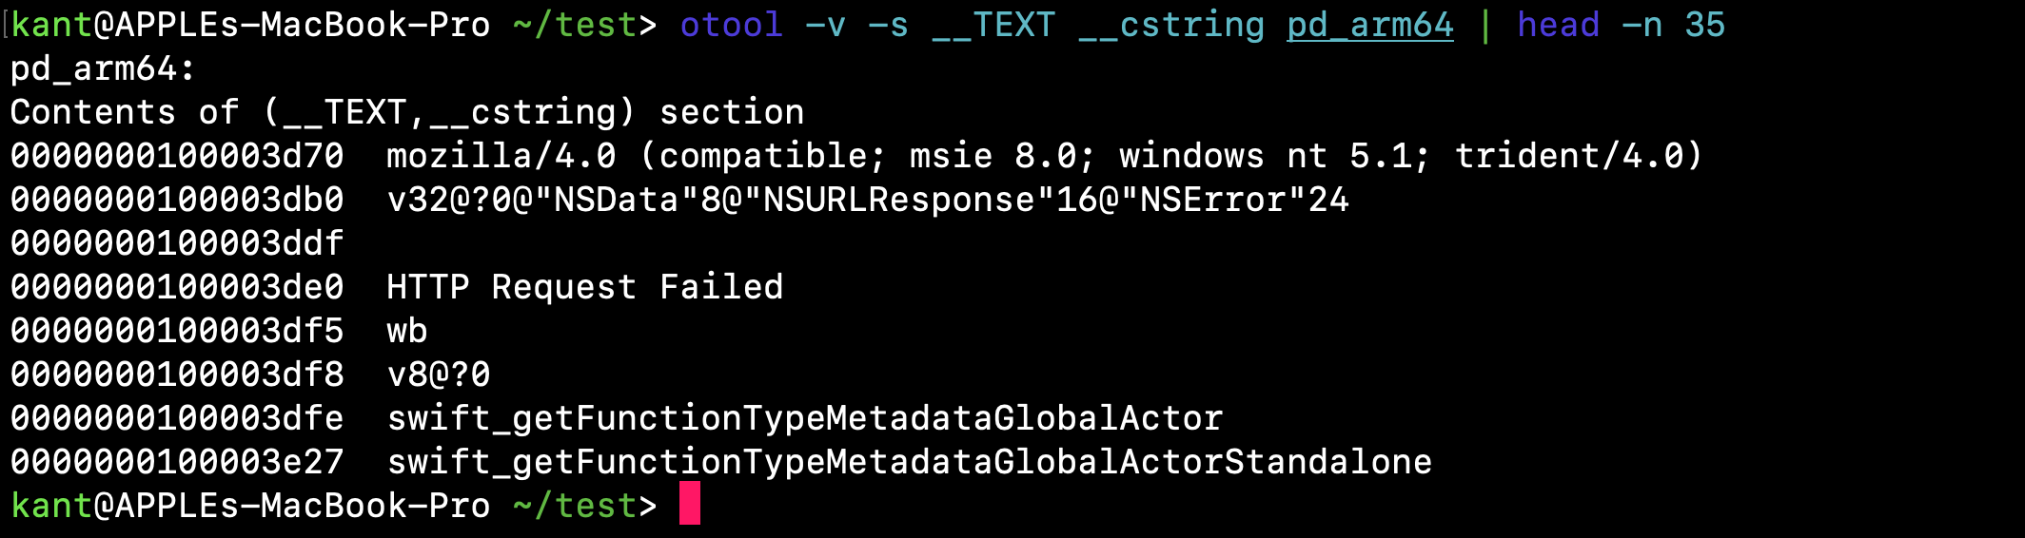
Task: Click swift_getFunctionTypeMetadataGlobalActorStandalone text
Action: point(910,462)
